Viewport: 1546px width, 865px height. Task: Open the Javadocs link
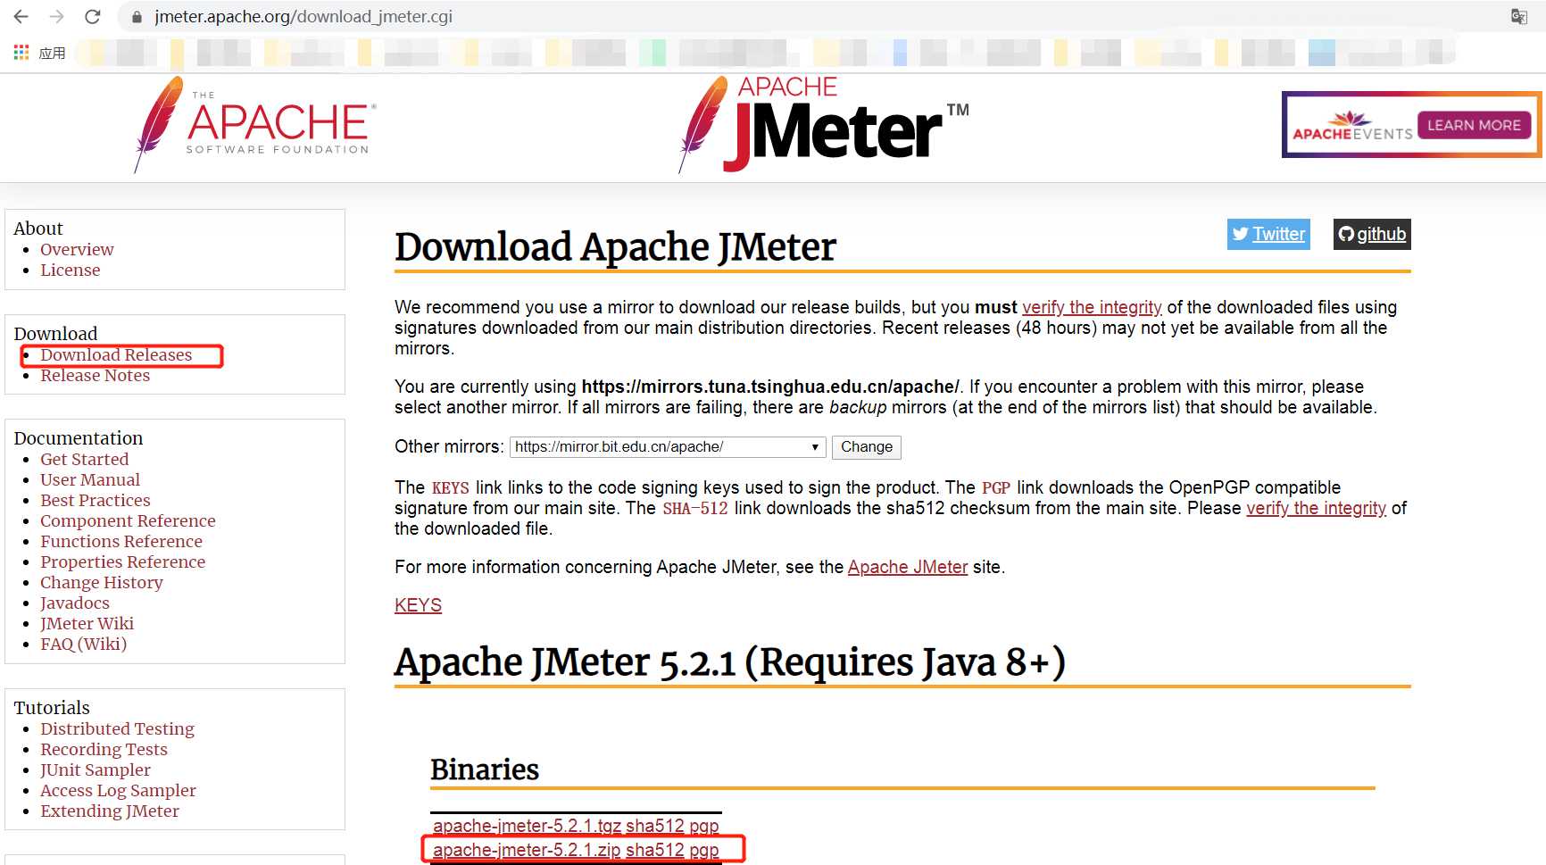click(75, 603)
